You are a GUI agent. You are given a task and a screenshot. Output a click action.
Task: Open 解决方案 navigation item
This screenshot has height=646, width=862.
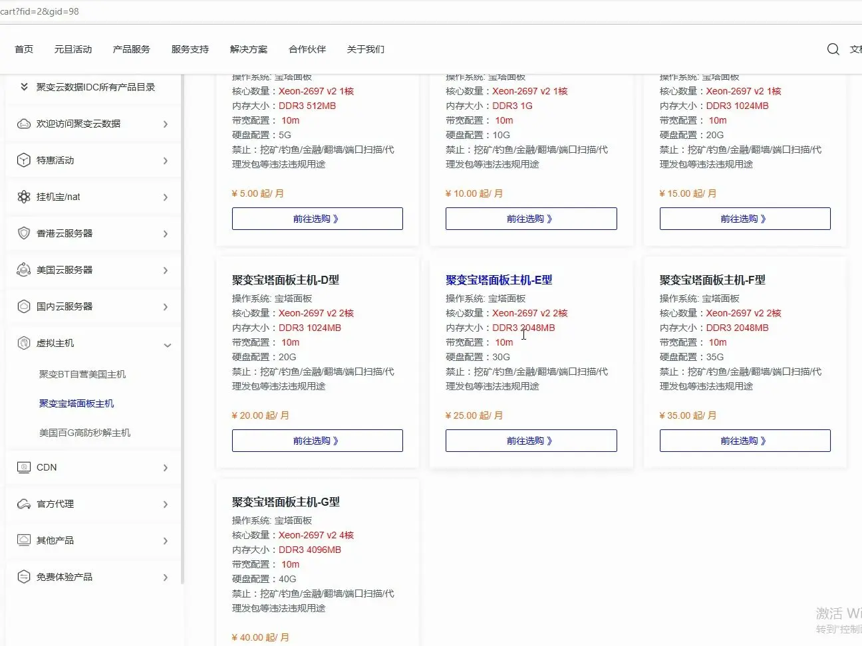click(x=249, y=49)
